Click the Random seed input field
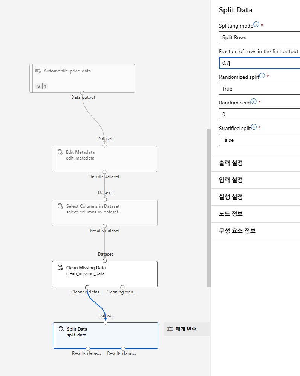Screen dimensions: 300x376 (x=260, y=114)
